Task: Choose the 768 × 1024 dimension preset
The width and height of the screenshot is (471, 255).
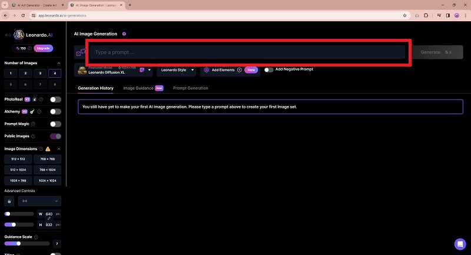Action: [48, 170]
